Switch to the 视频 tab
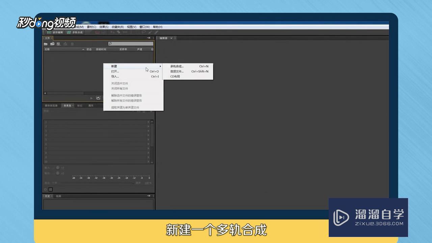The image size is (432, 243). pyautogui.click(x=58, y=196)
